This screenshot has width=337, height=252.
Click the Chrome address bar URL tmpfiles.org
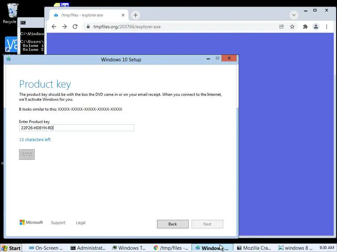point(127,27)
